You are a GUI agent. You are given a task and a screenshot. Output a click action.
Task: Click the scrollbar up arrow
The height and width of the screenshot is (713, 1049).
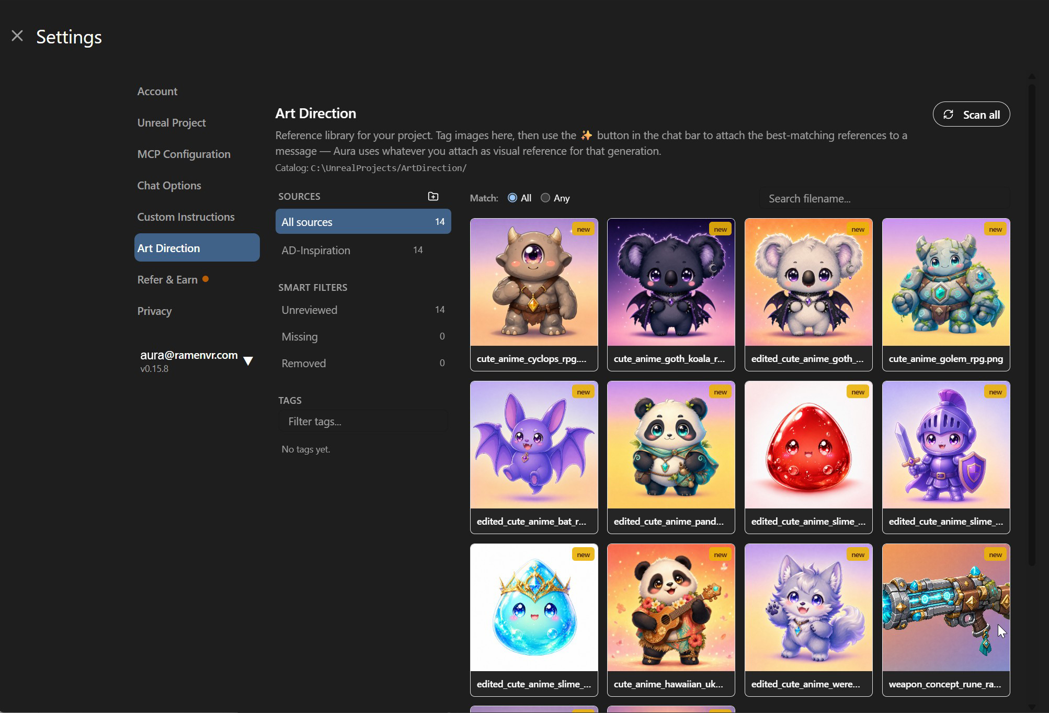pos(1032,76)
